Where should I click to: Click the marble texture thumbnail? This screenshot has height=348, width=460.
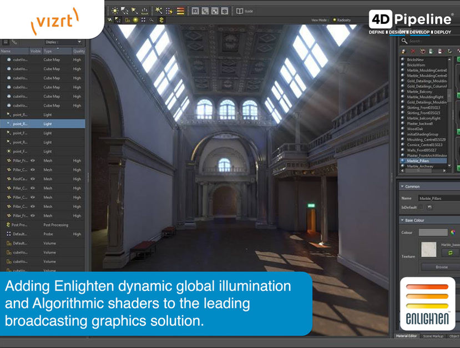[428, 249]
